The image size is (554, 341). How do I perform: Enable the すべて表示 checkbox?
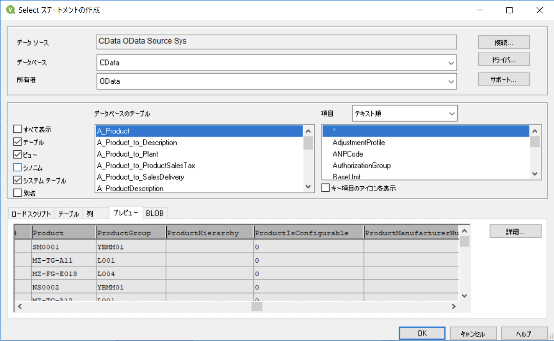coord(17,129)
